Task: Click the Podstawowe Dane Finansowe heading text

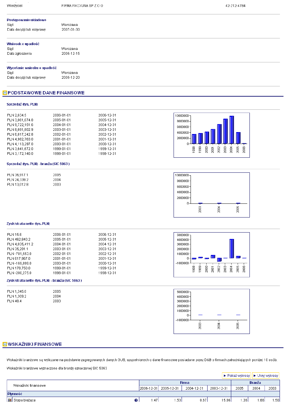Action: [x=46, y=93]
